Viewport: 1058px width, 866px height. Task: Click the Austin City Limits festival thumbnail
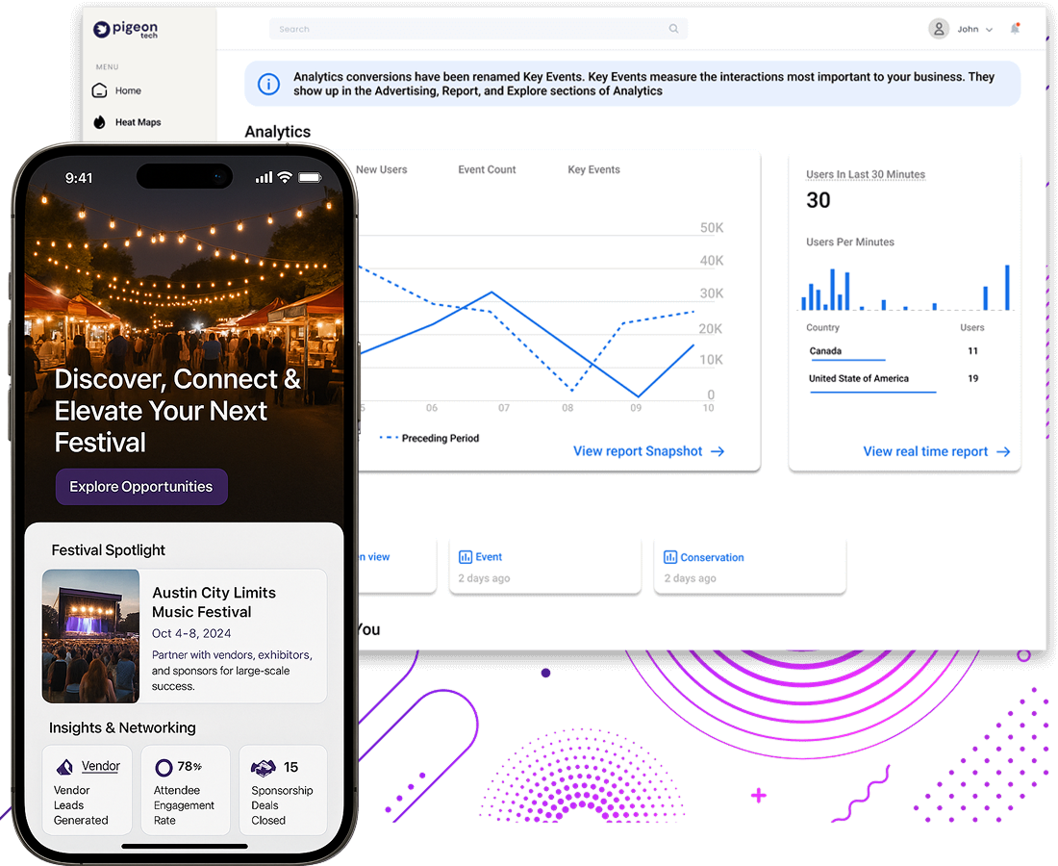90,635
